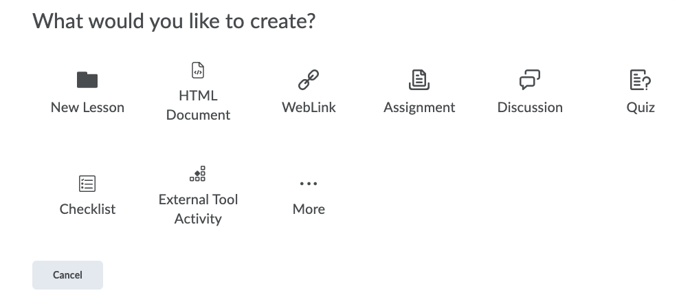The width and height of the screenshot is (679, 304).
Task: Click the Discussion speech bubbles icon
Action: 530,80
